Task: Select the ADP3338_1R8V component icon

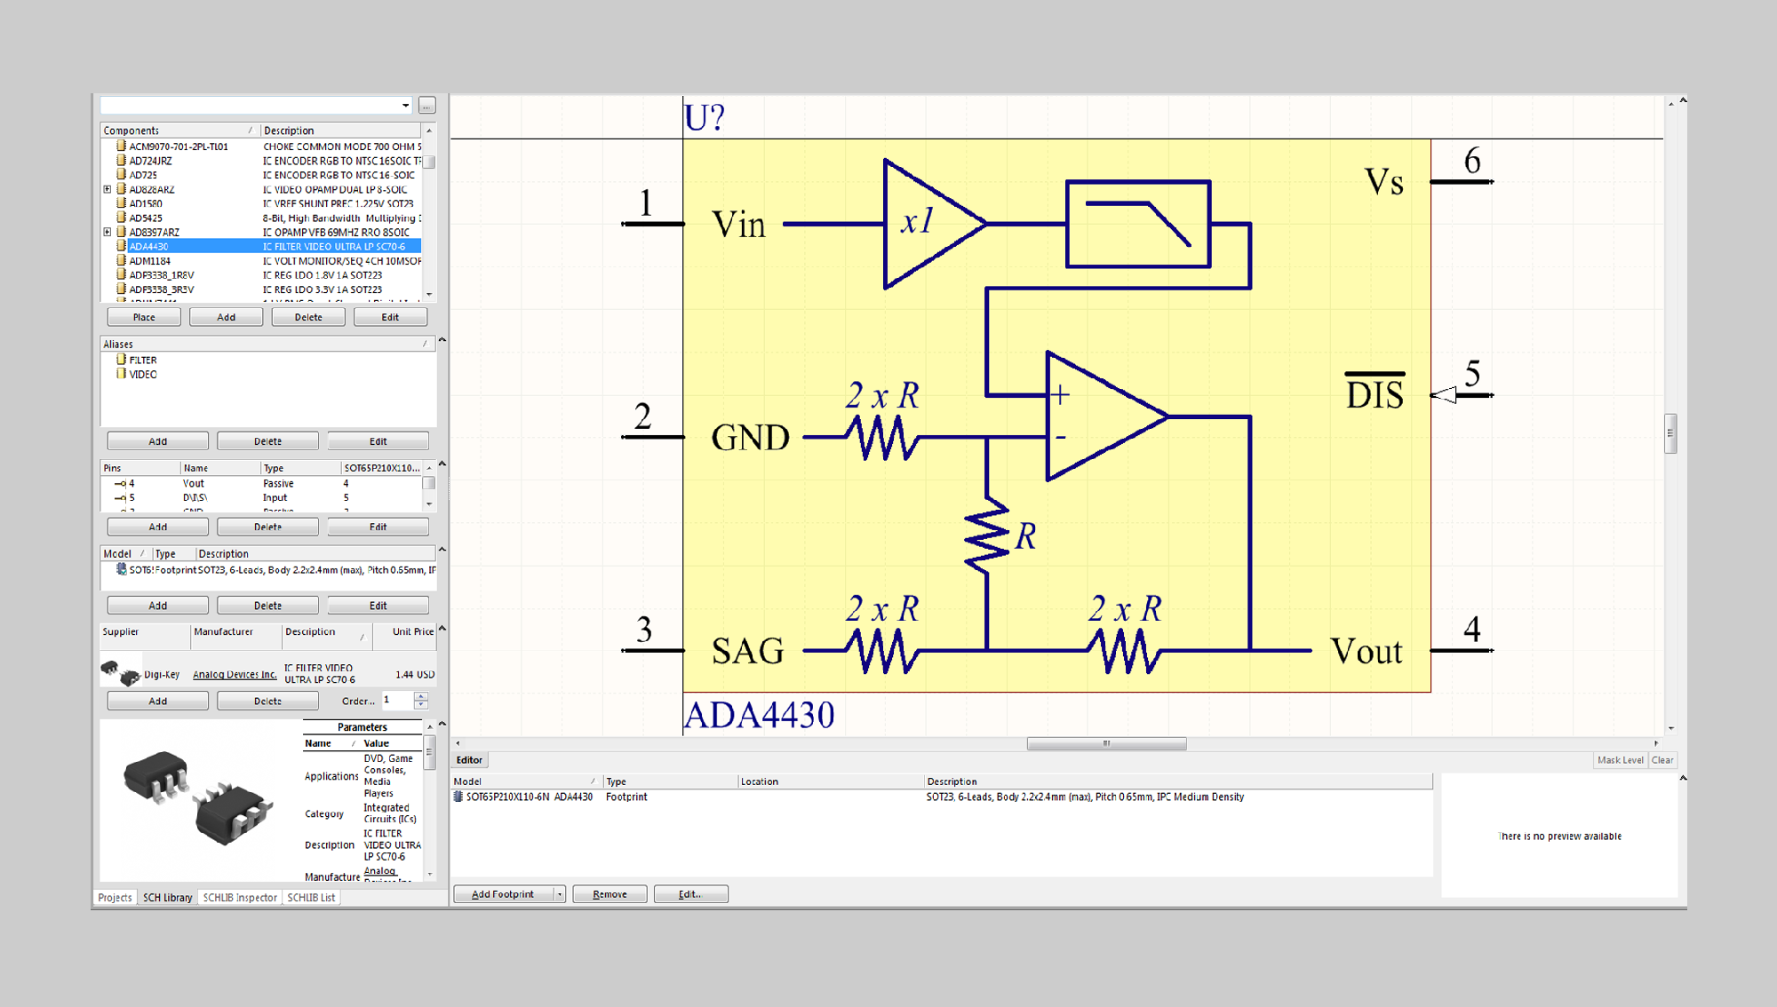Action: coord(121,274)
